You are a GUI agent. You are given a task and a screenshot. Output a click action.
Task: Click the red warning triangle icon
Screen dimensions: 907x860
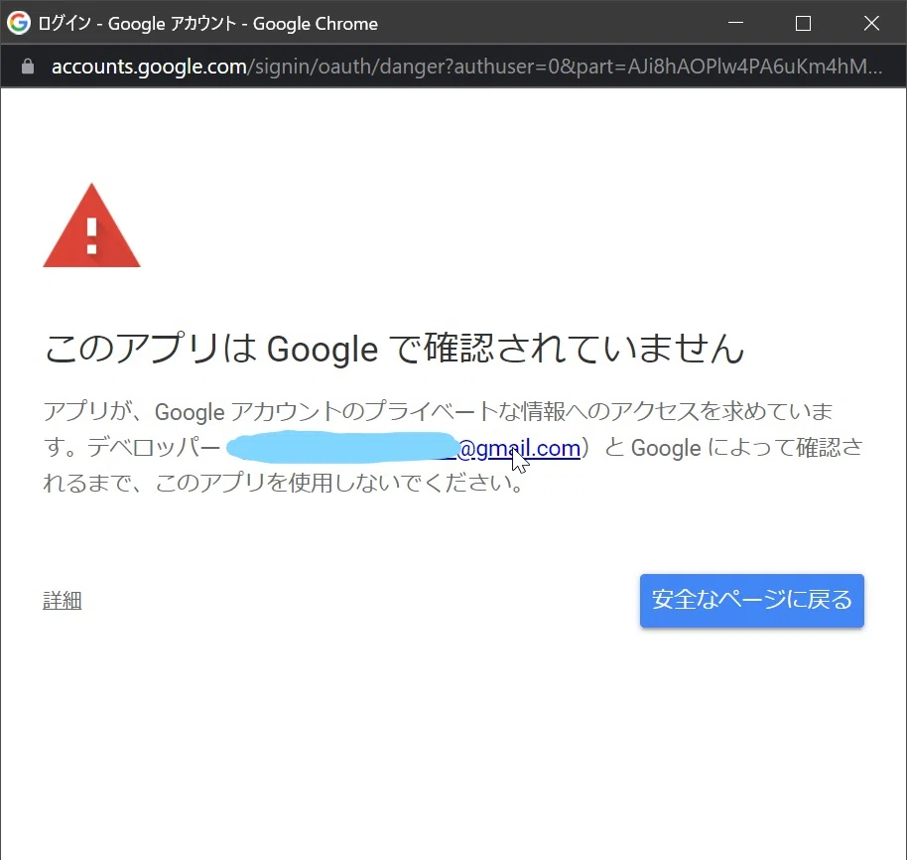91,225
